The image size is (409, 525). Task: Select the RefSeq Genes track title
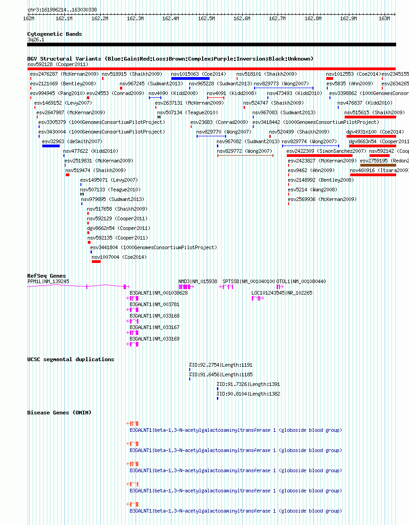(46, 276)
